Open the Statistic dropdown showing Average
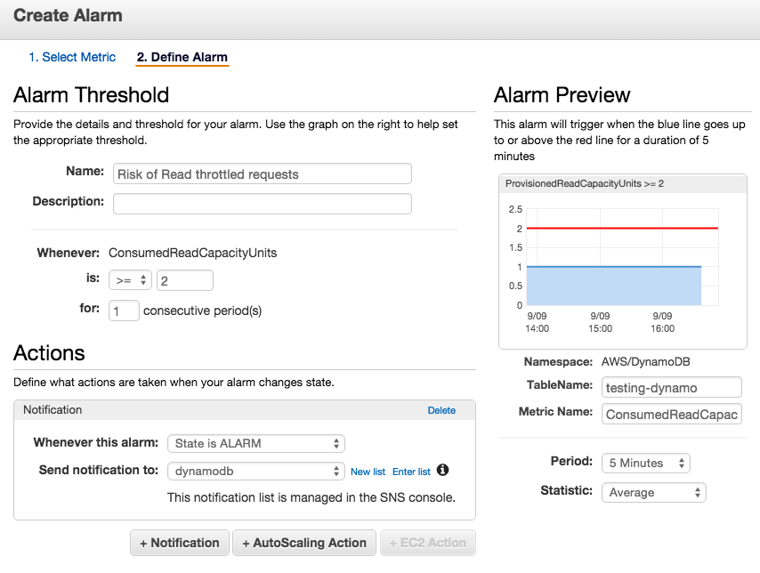 pyautogui.click(x=653, y=492)
